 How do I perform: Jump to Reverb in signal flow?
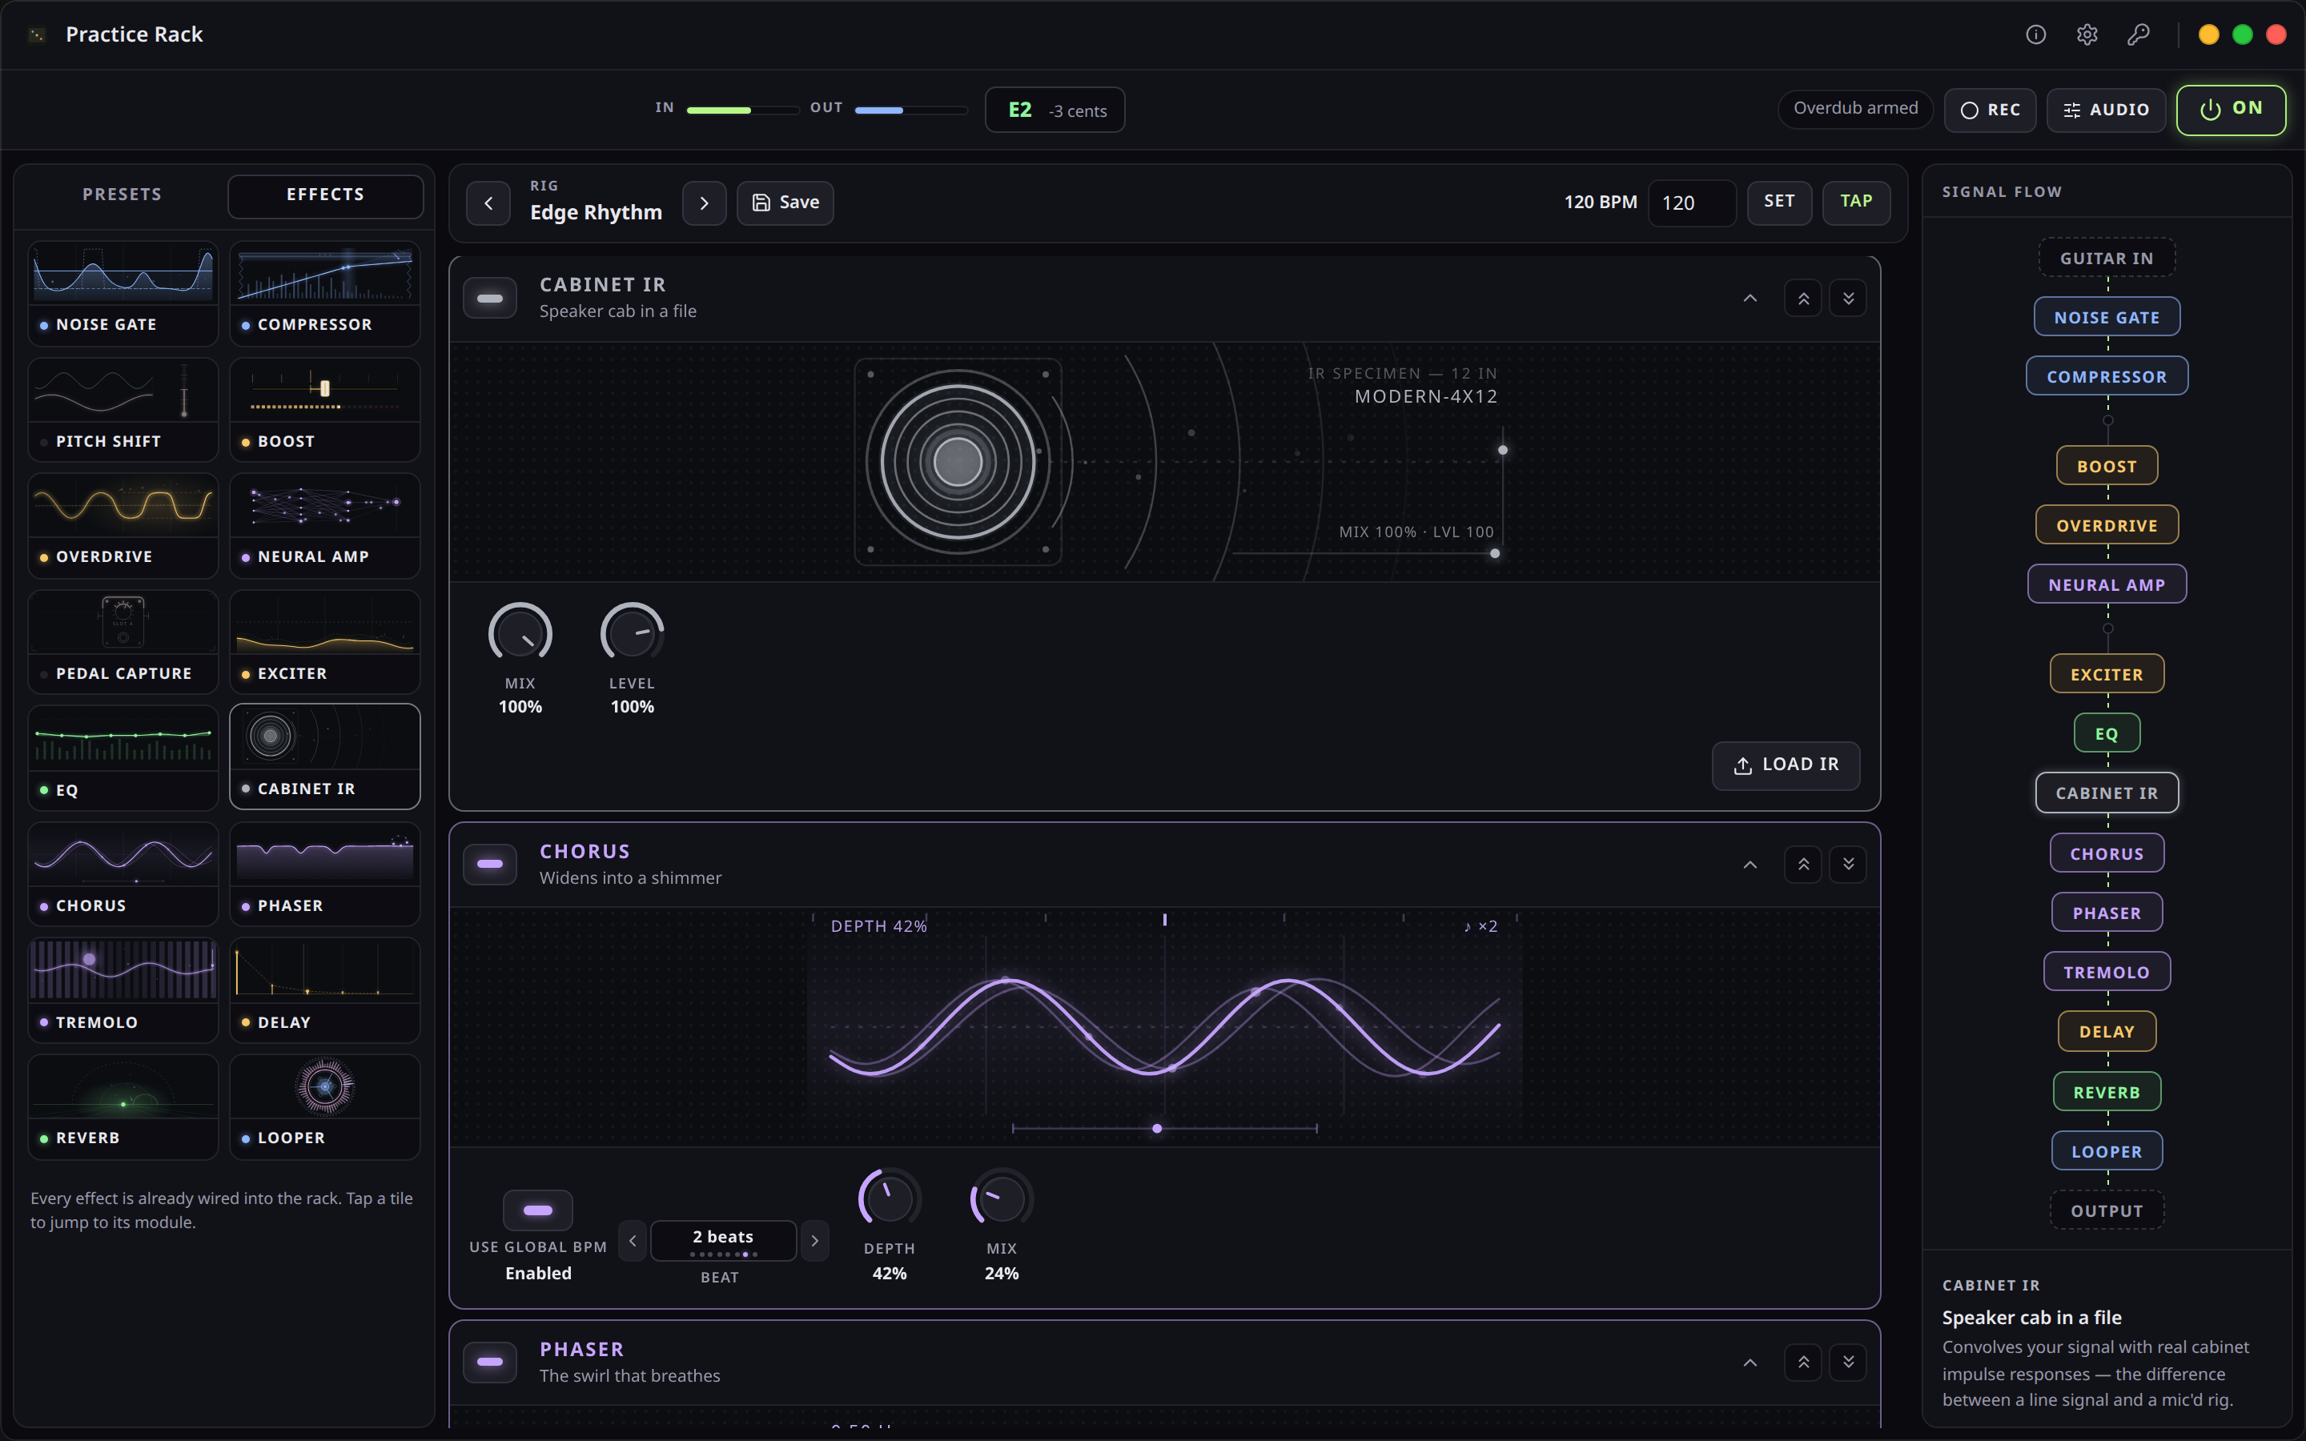2107,1092
